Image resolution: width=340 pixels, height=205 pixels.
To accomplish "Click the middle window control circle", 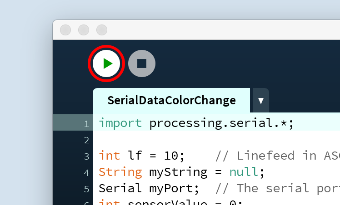I will click(x=84, y=30).
